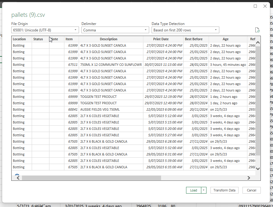
Task: Maximize the pallets CSV import dialog
Action: [255, 6]
